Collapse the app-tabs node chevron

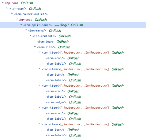17,19
